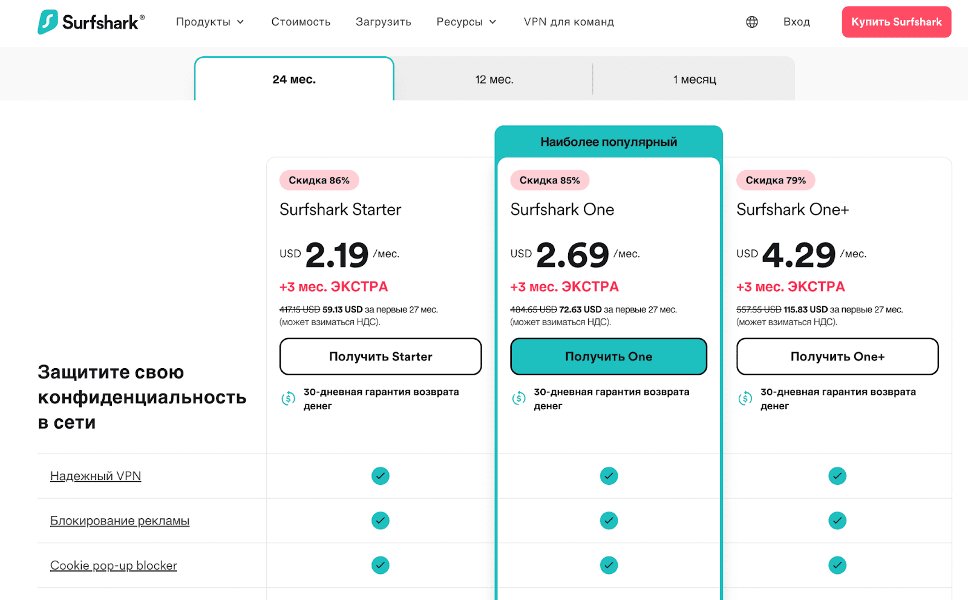
Task: Click the Surfshark Starter plan title
Action: (x=341, y=209)
